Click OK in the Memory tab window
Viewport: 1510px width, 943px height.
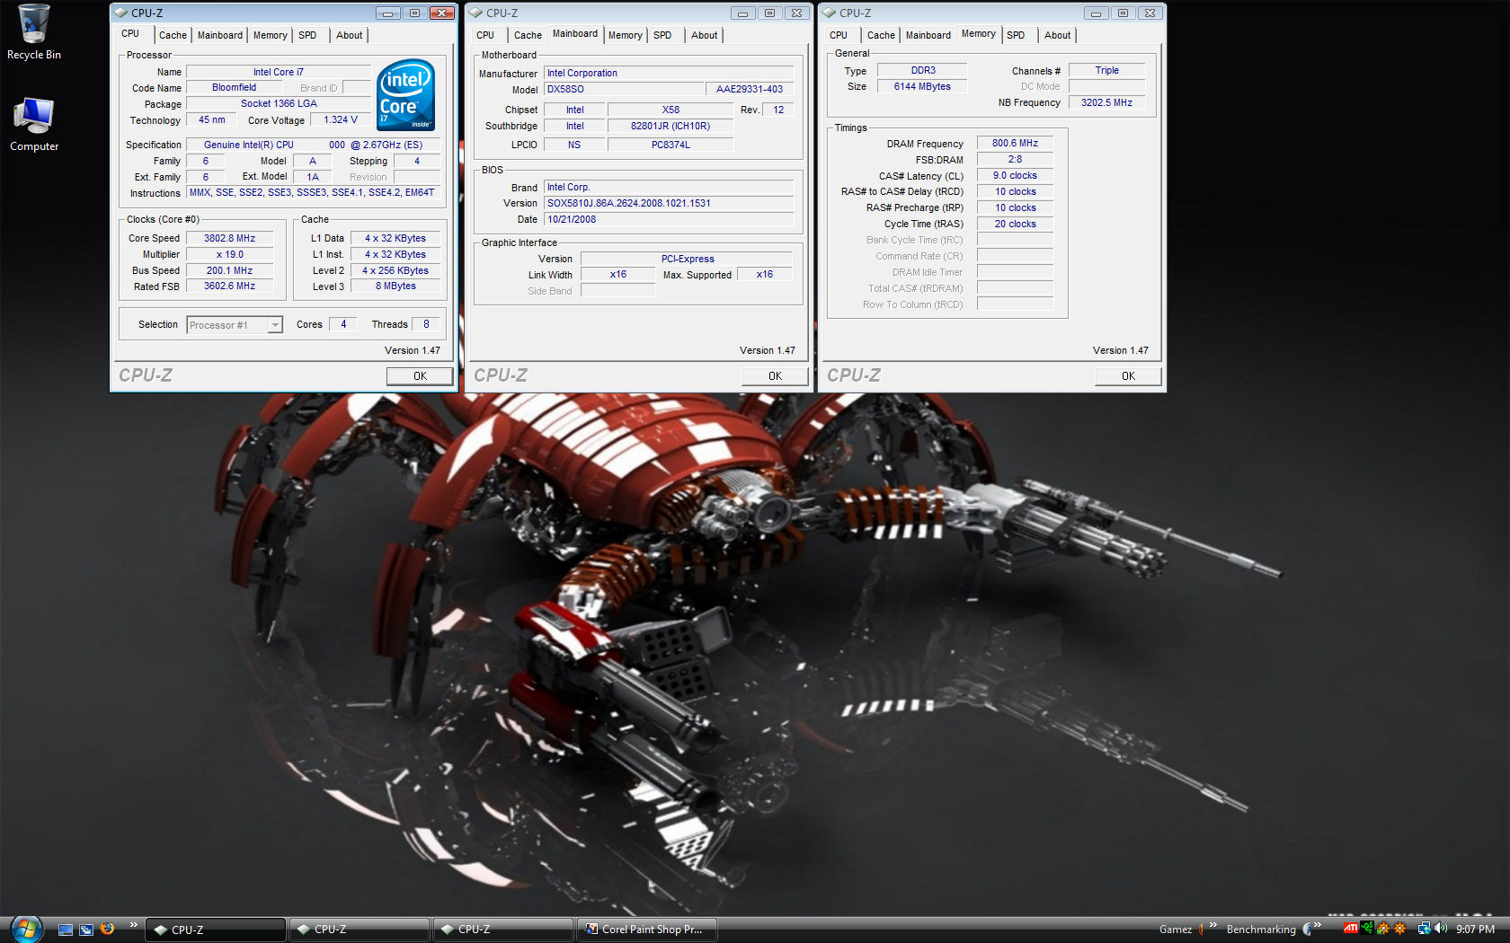[1128, 376]
